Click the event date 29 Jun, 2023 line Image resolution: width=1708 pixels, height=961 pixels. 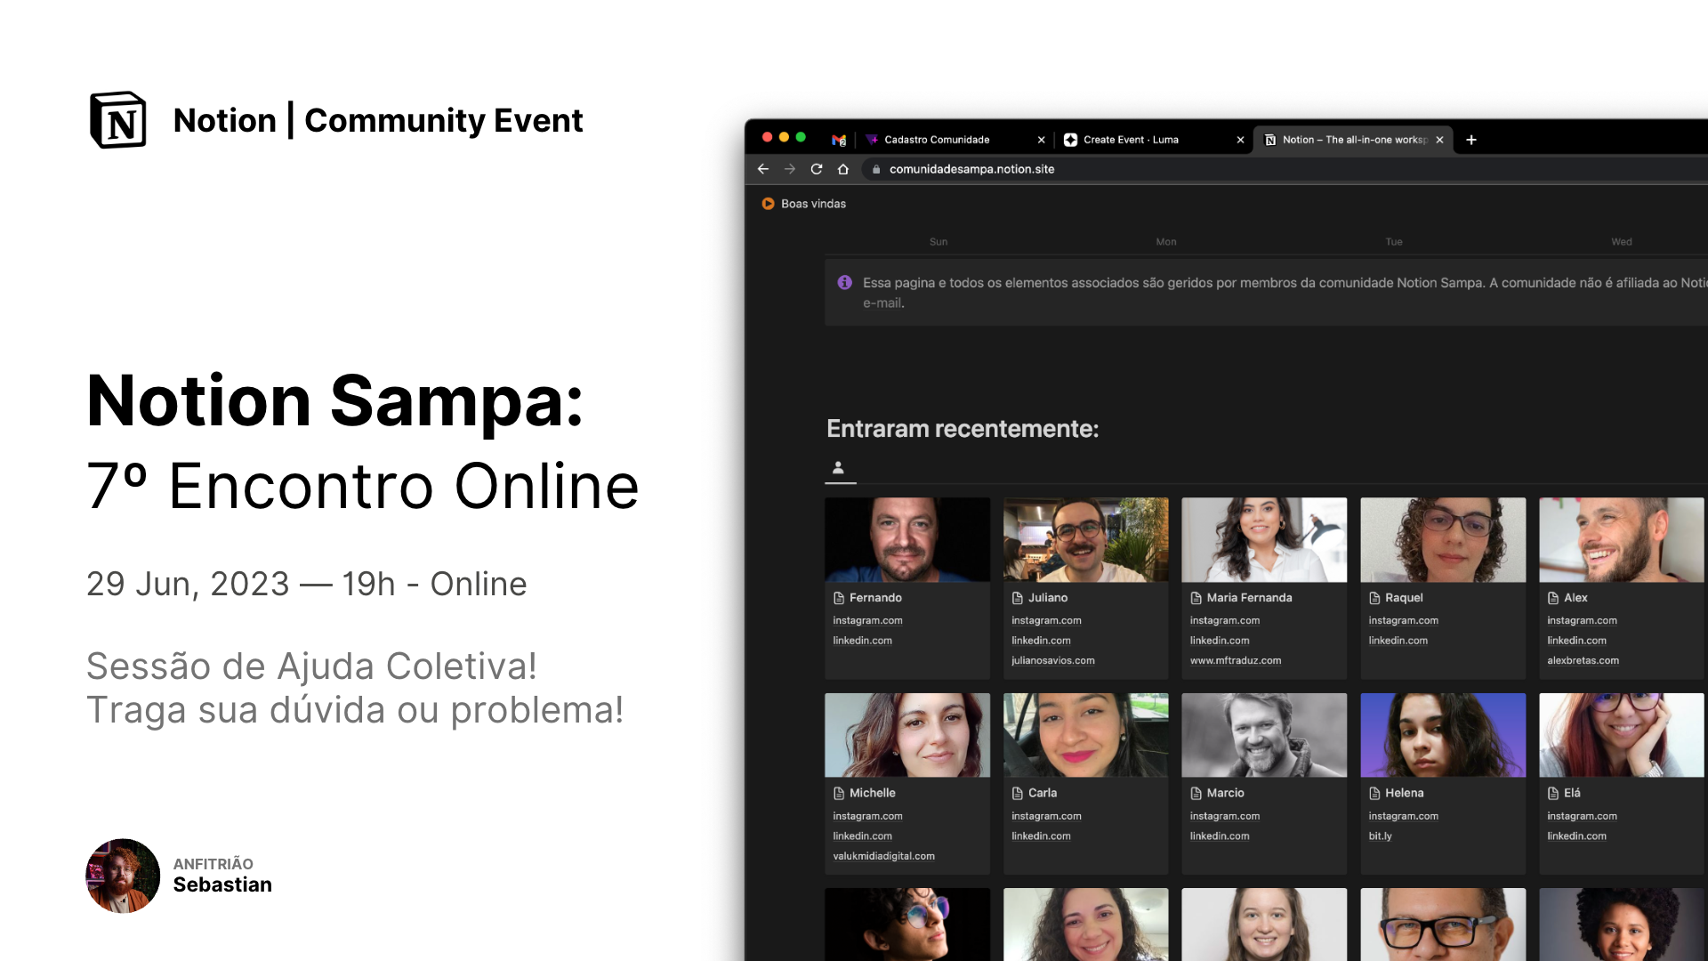[307, 585]
